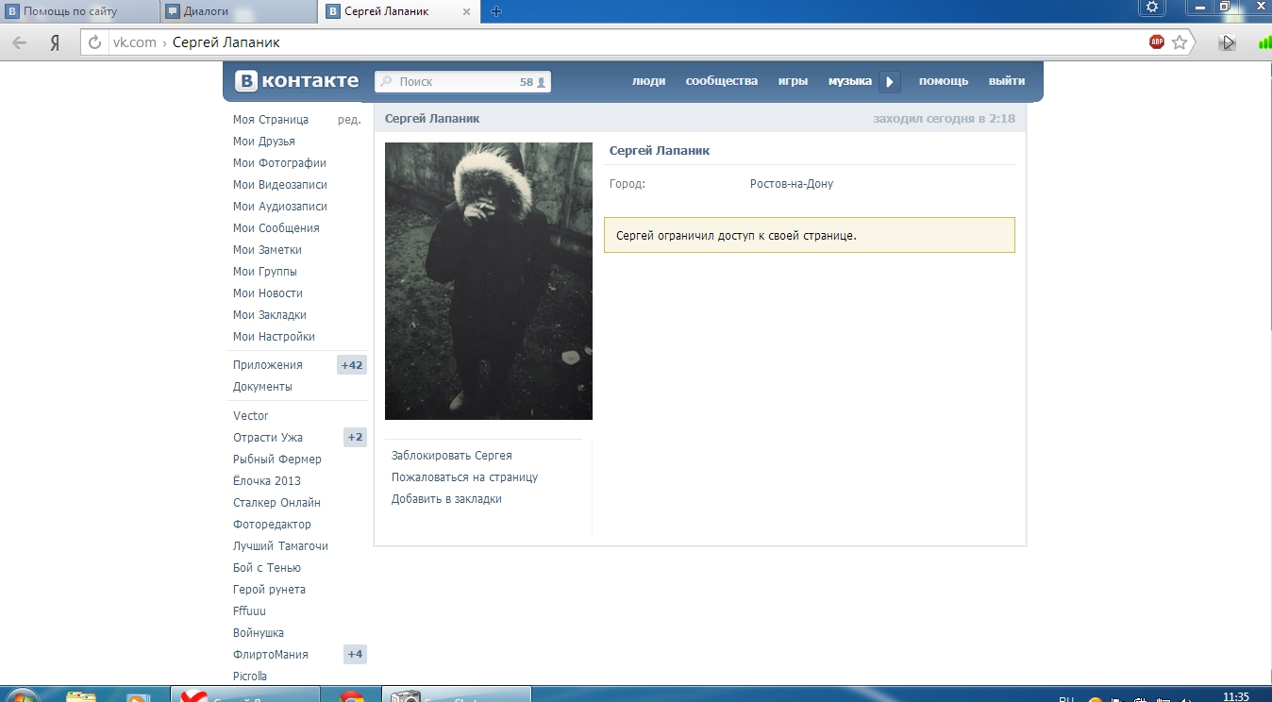1272x702 pixels.
Task: Click the browser back arrow
Action: click(20, 42)
